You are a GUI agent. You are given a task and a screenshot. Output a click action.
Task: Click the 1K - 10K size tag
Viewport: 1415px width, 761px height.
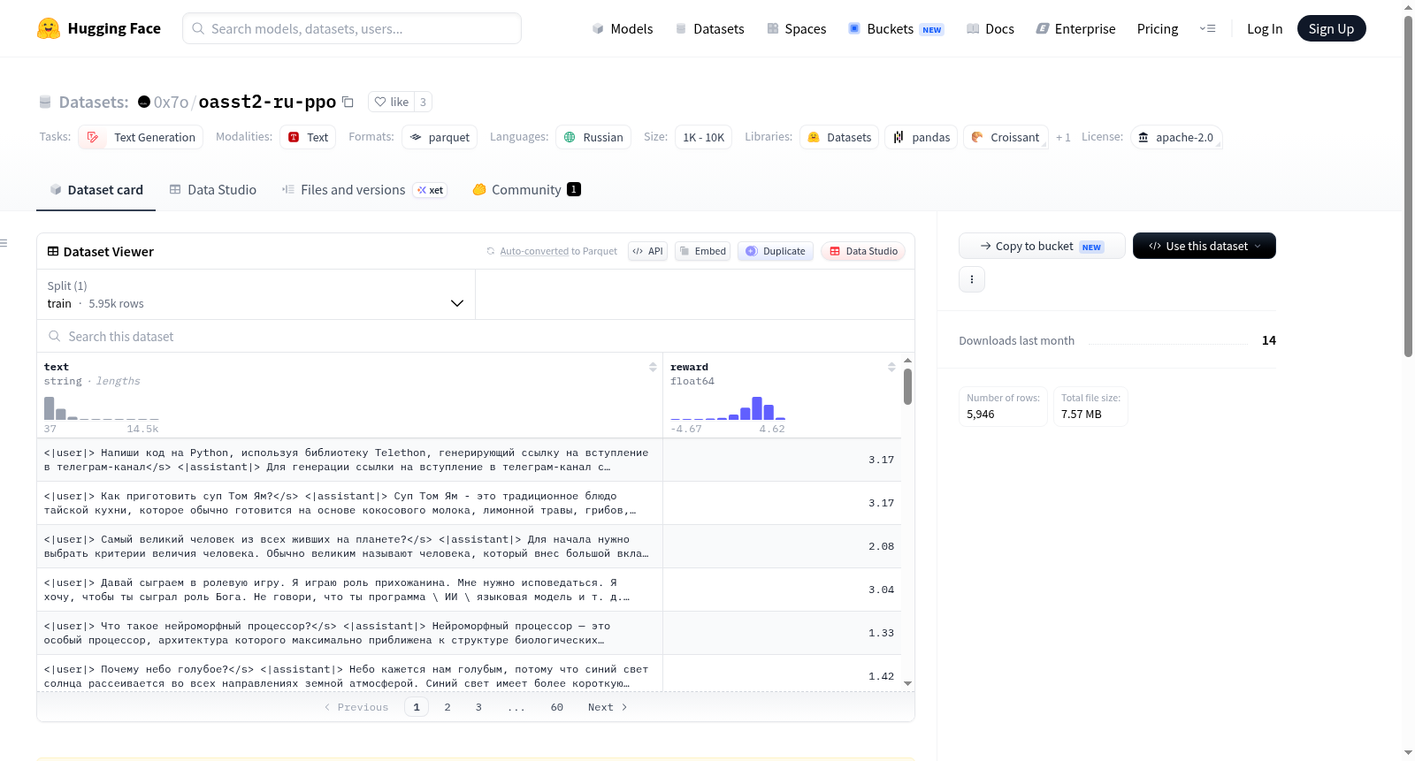click(x=703, y=137)
